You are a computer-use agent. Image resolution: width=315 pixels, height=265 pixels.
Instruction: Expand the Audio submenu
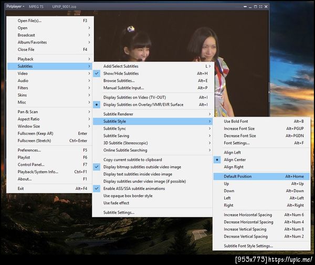click(x=50, y=81)
